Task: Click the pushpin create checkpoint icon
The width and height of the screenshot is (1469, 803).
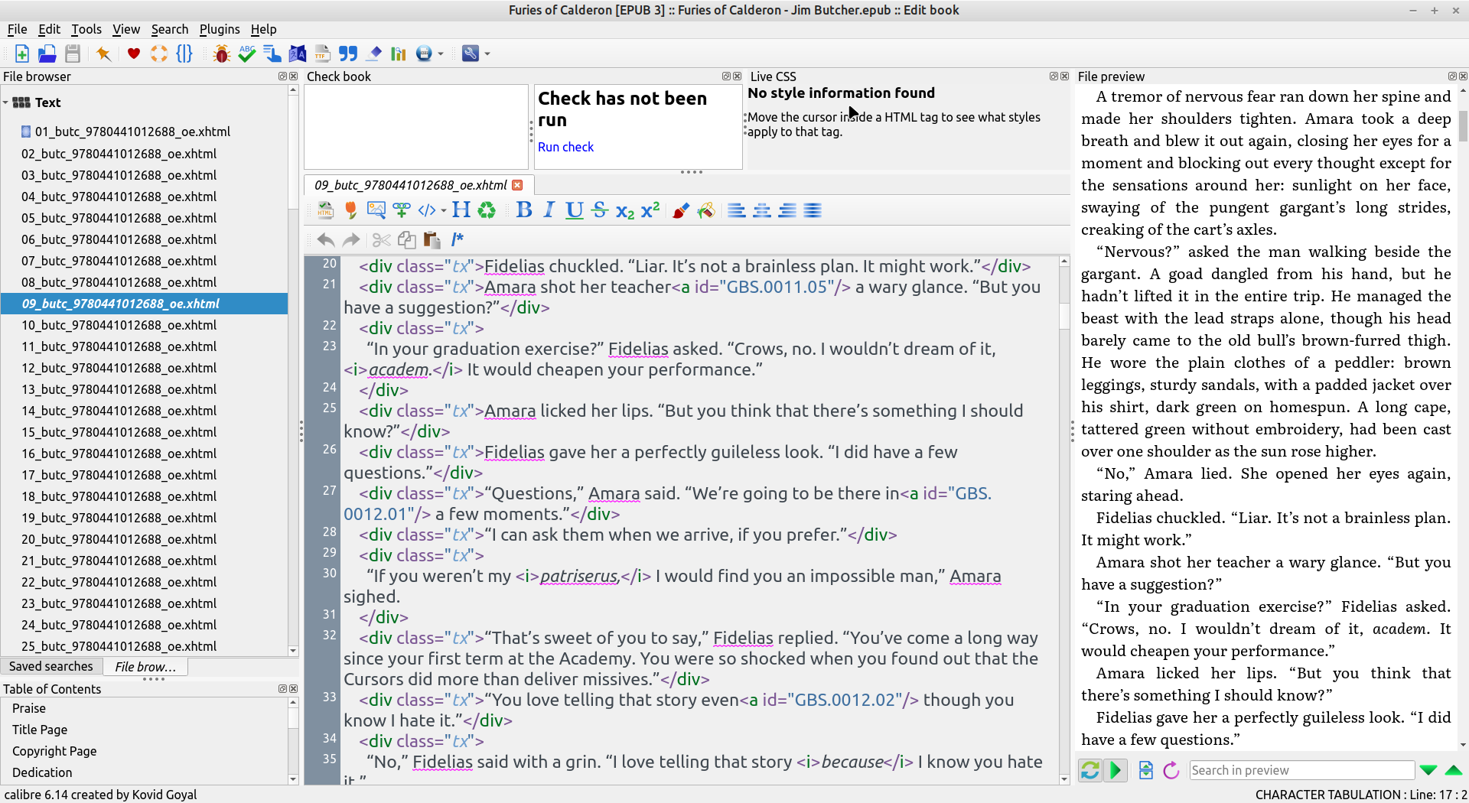Action: 103,54
